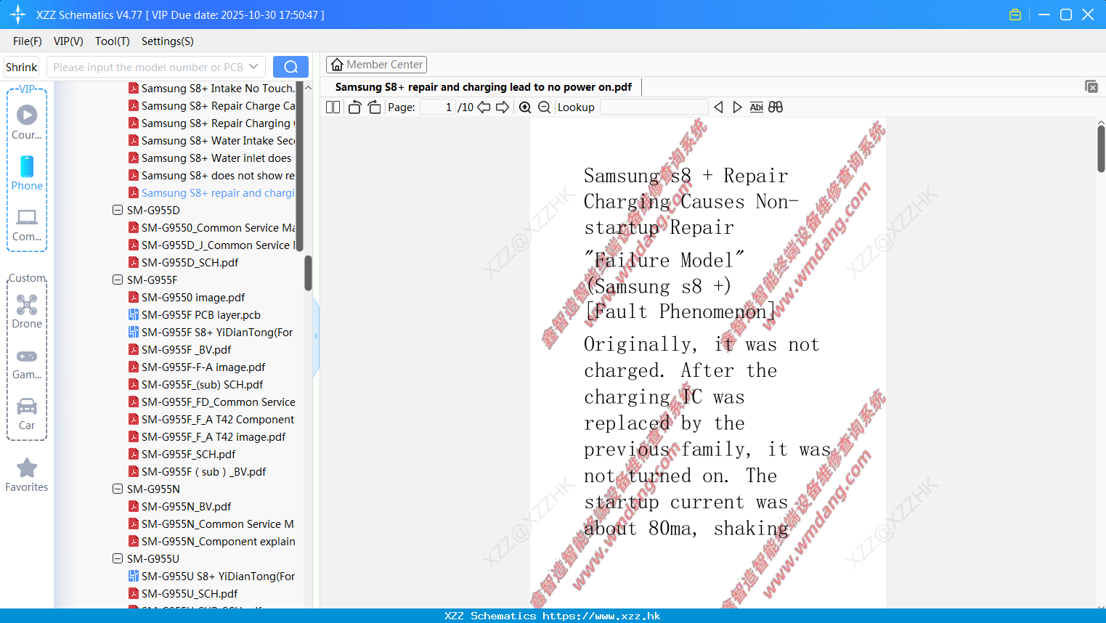1106x623 pixels.
Task: Toggle match whole word Abi icon
Action: [x=756, y=107]
